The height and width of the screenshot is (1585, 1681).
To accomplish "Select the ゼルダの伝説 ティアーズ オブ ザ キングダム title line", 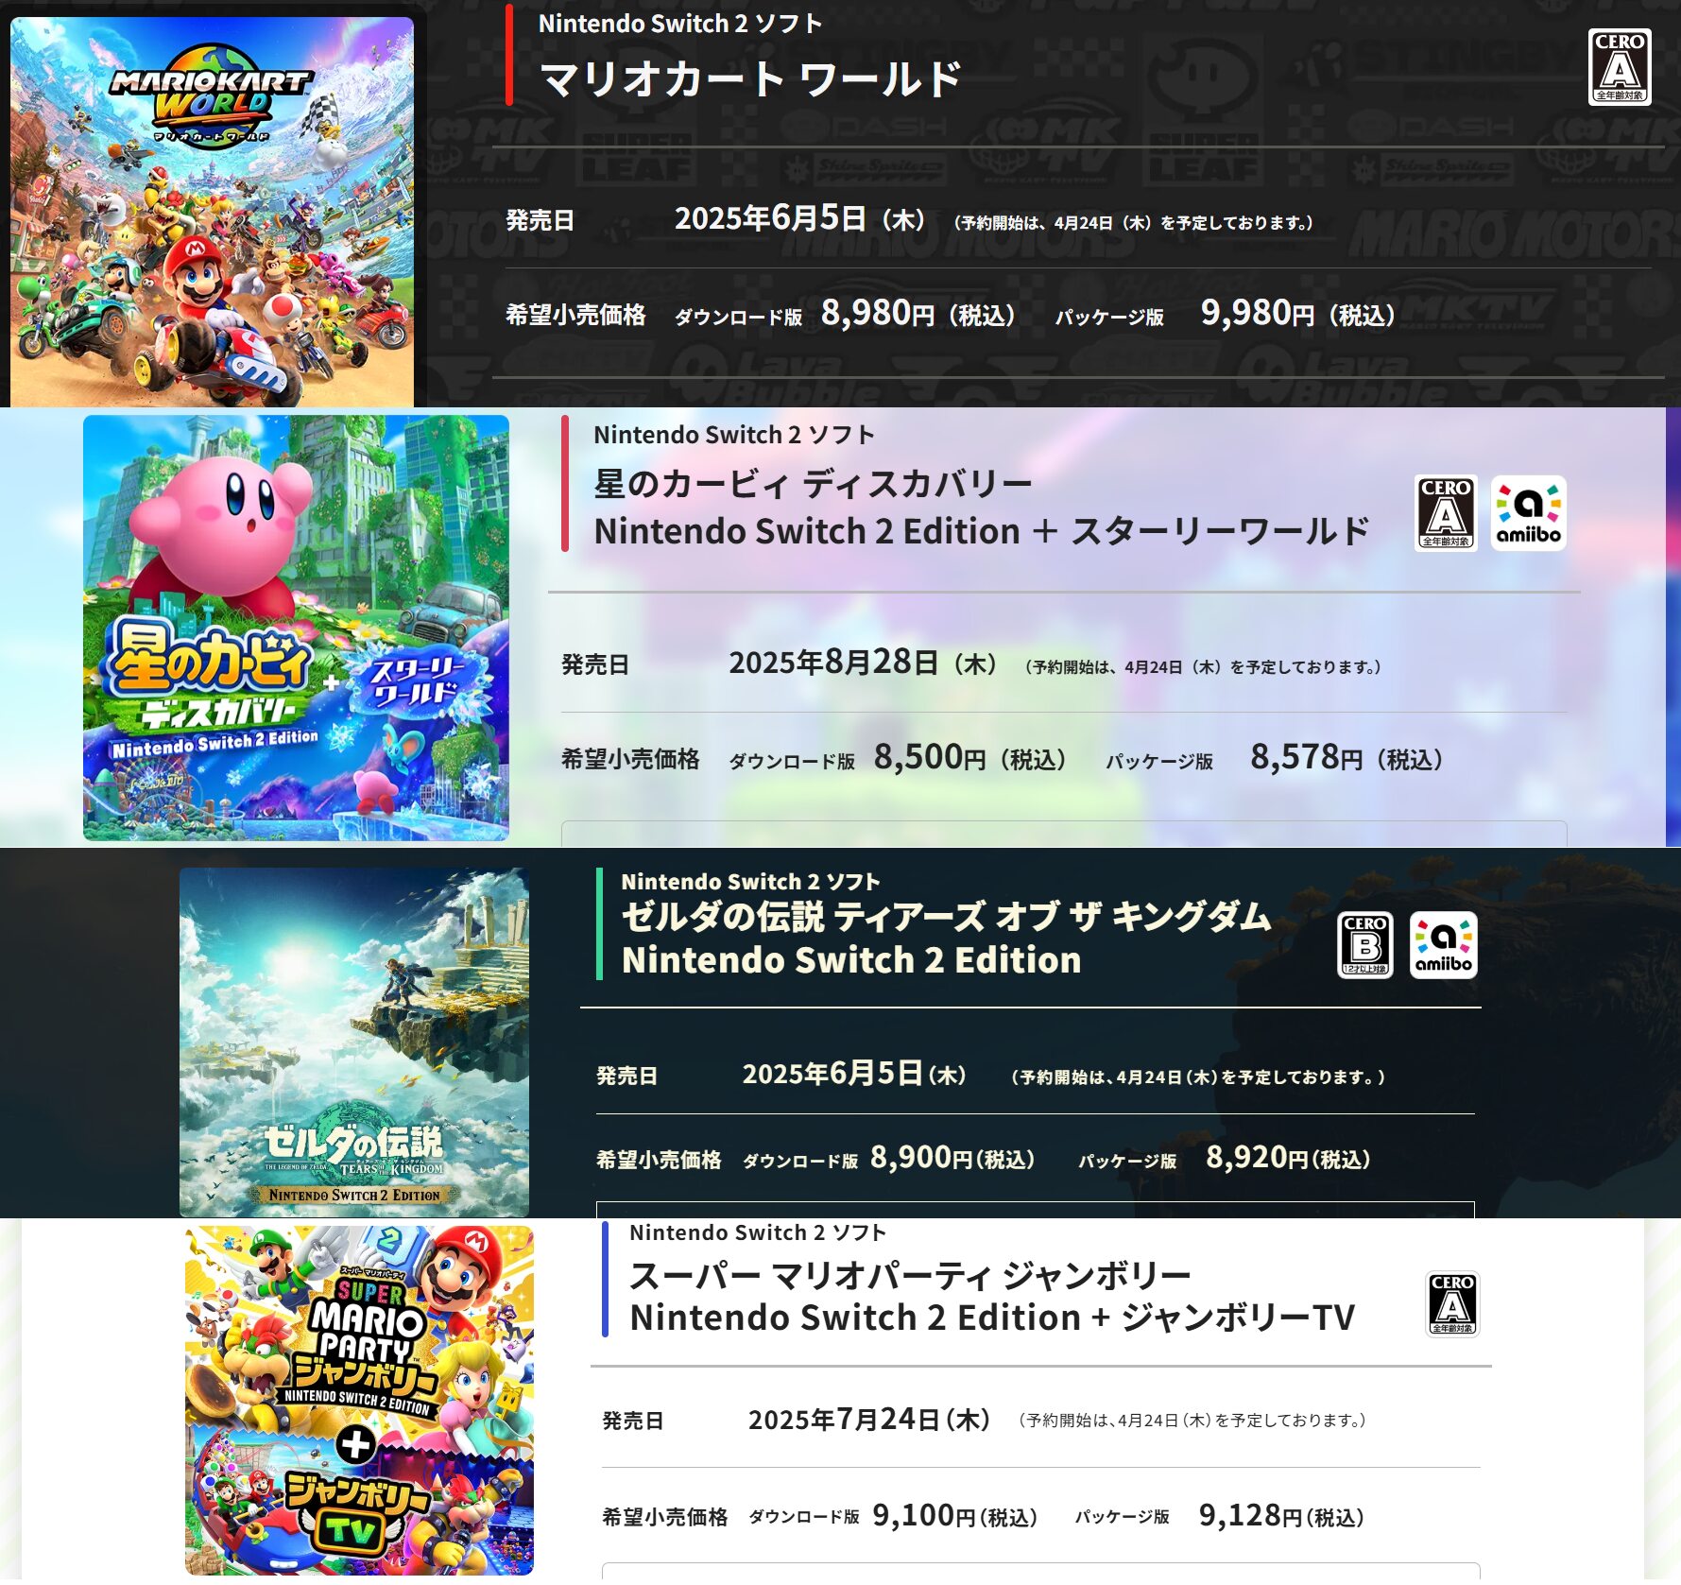I will coord(946,916).
